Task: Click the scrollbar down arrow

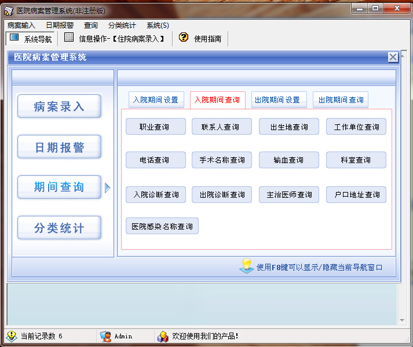Action: 402,320
